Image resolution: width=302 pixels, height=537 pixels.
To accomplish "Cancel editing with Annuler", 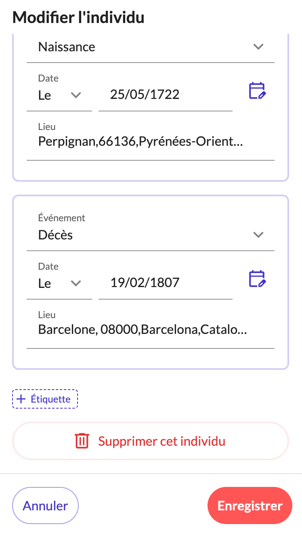I will pyautogui.click(x=45, y=506).
